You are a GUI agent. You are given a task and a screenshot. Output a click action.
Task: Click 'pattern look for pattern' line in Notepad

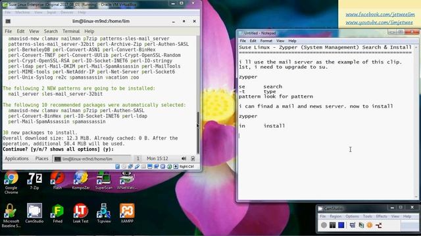pyautogui.click(x=276, y=96)
